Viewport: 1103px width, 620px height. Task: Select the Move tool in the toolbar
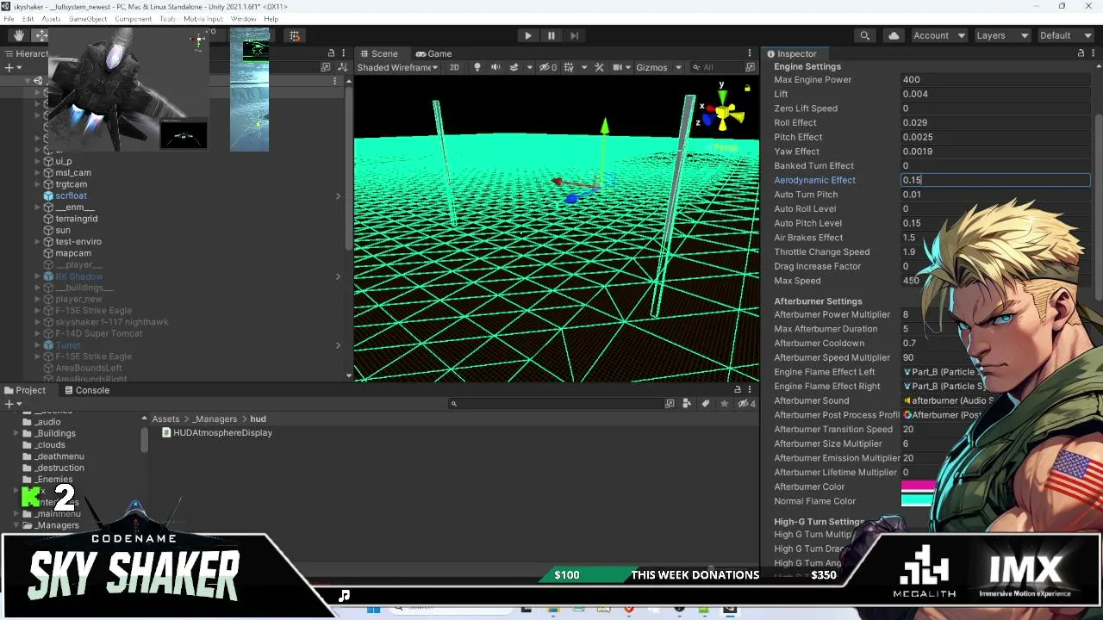(41, 35)
